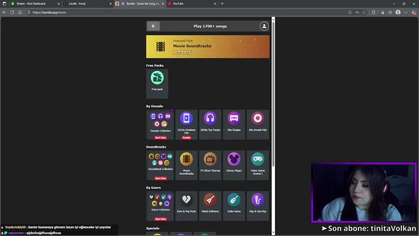The height and width of the screenshot is (236, 419).
Task: Open the 2010s Greatest Hits pack
Action: coord(186,125)
